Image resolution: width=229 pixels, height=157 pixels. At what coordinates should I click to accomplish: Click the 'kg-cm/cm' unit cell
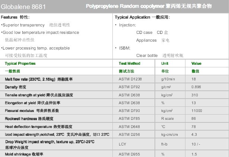pos(169,135)
